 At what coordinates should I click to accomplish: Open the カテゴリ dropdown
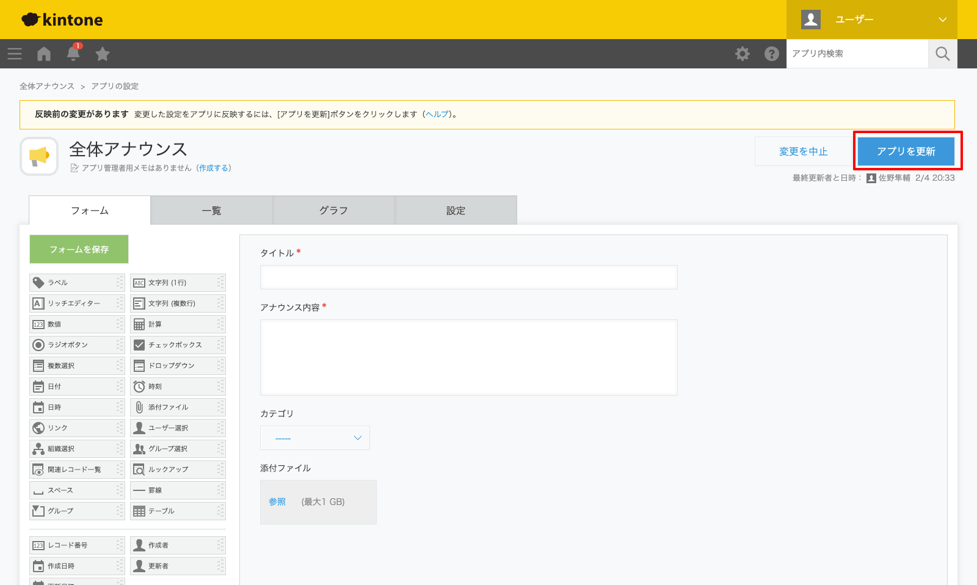pos(314,437)
